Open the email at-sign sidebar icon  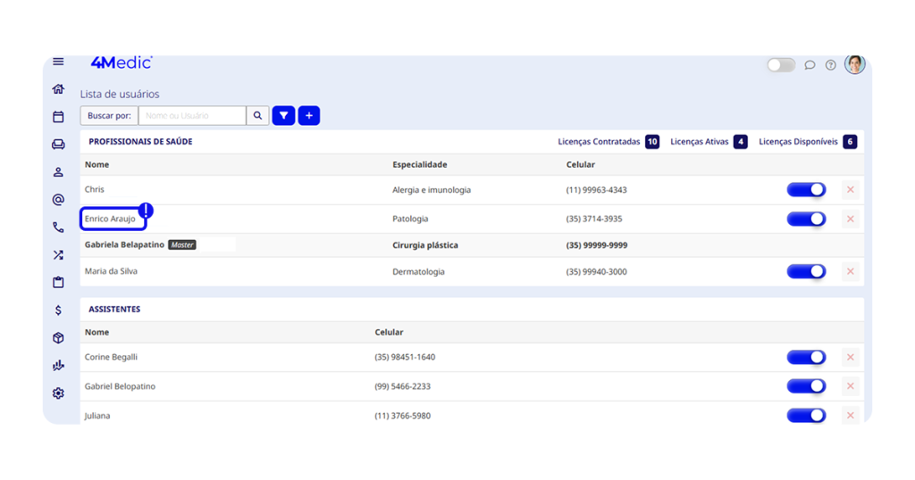[x=58, y=200]
